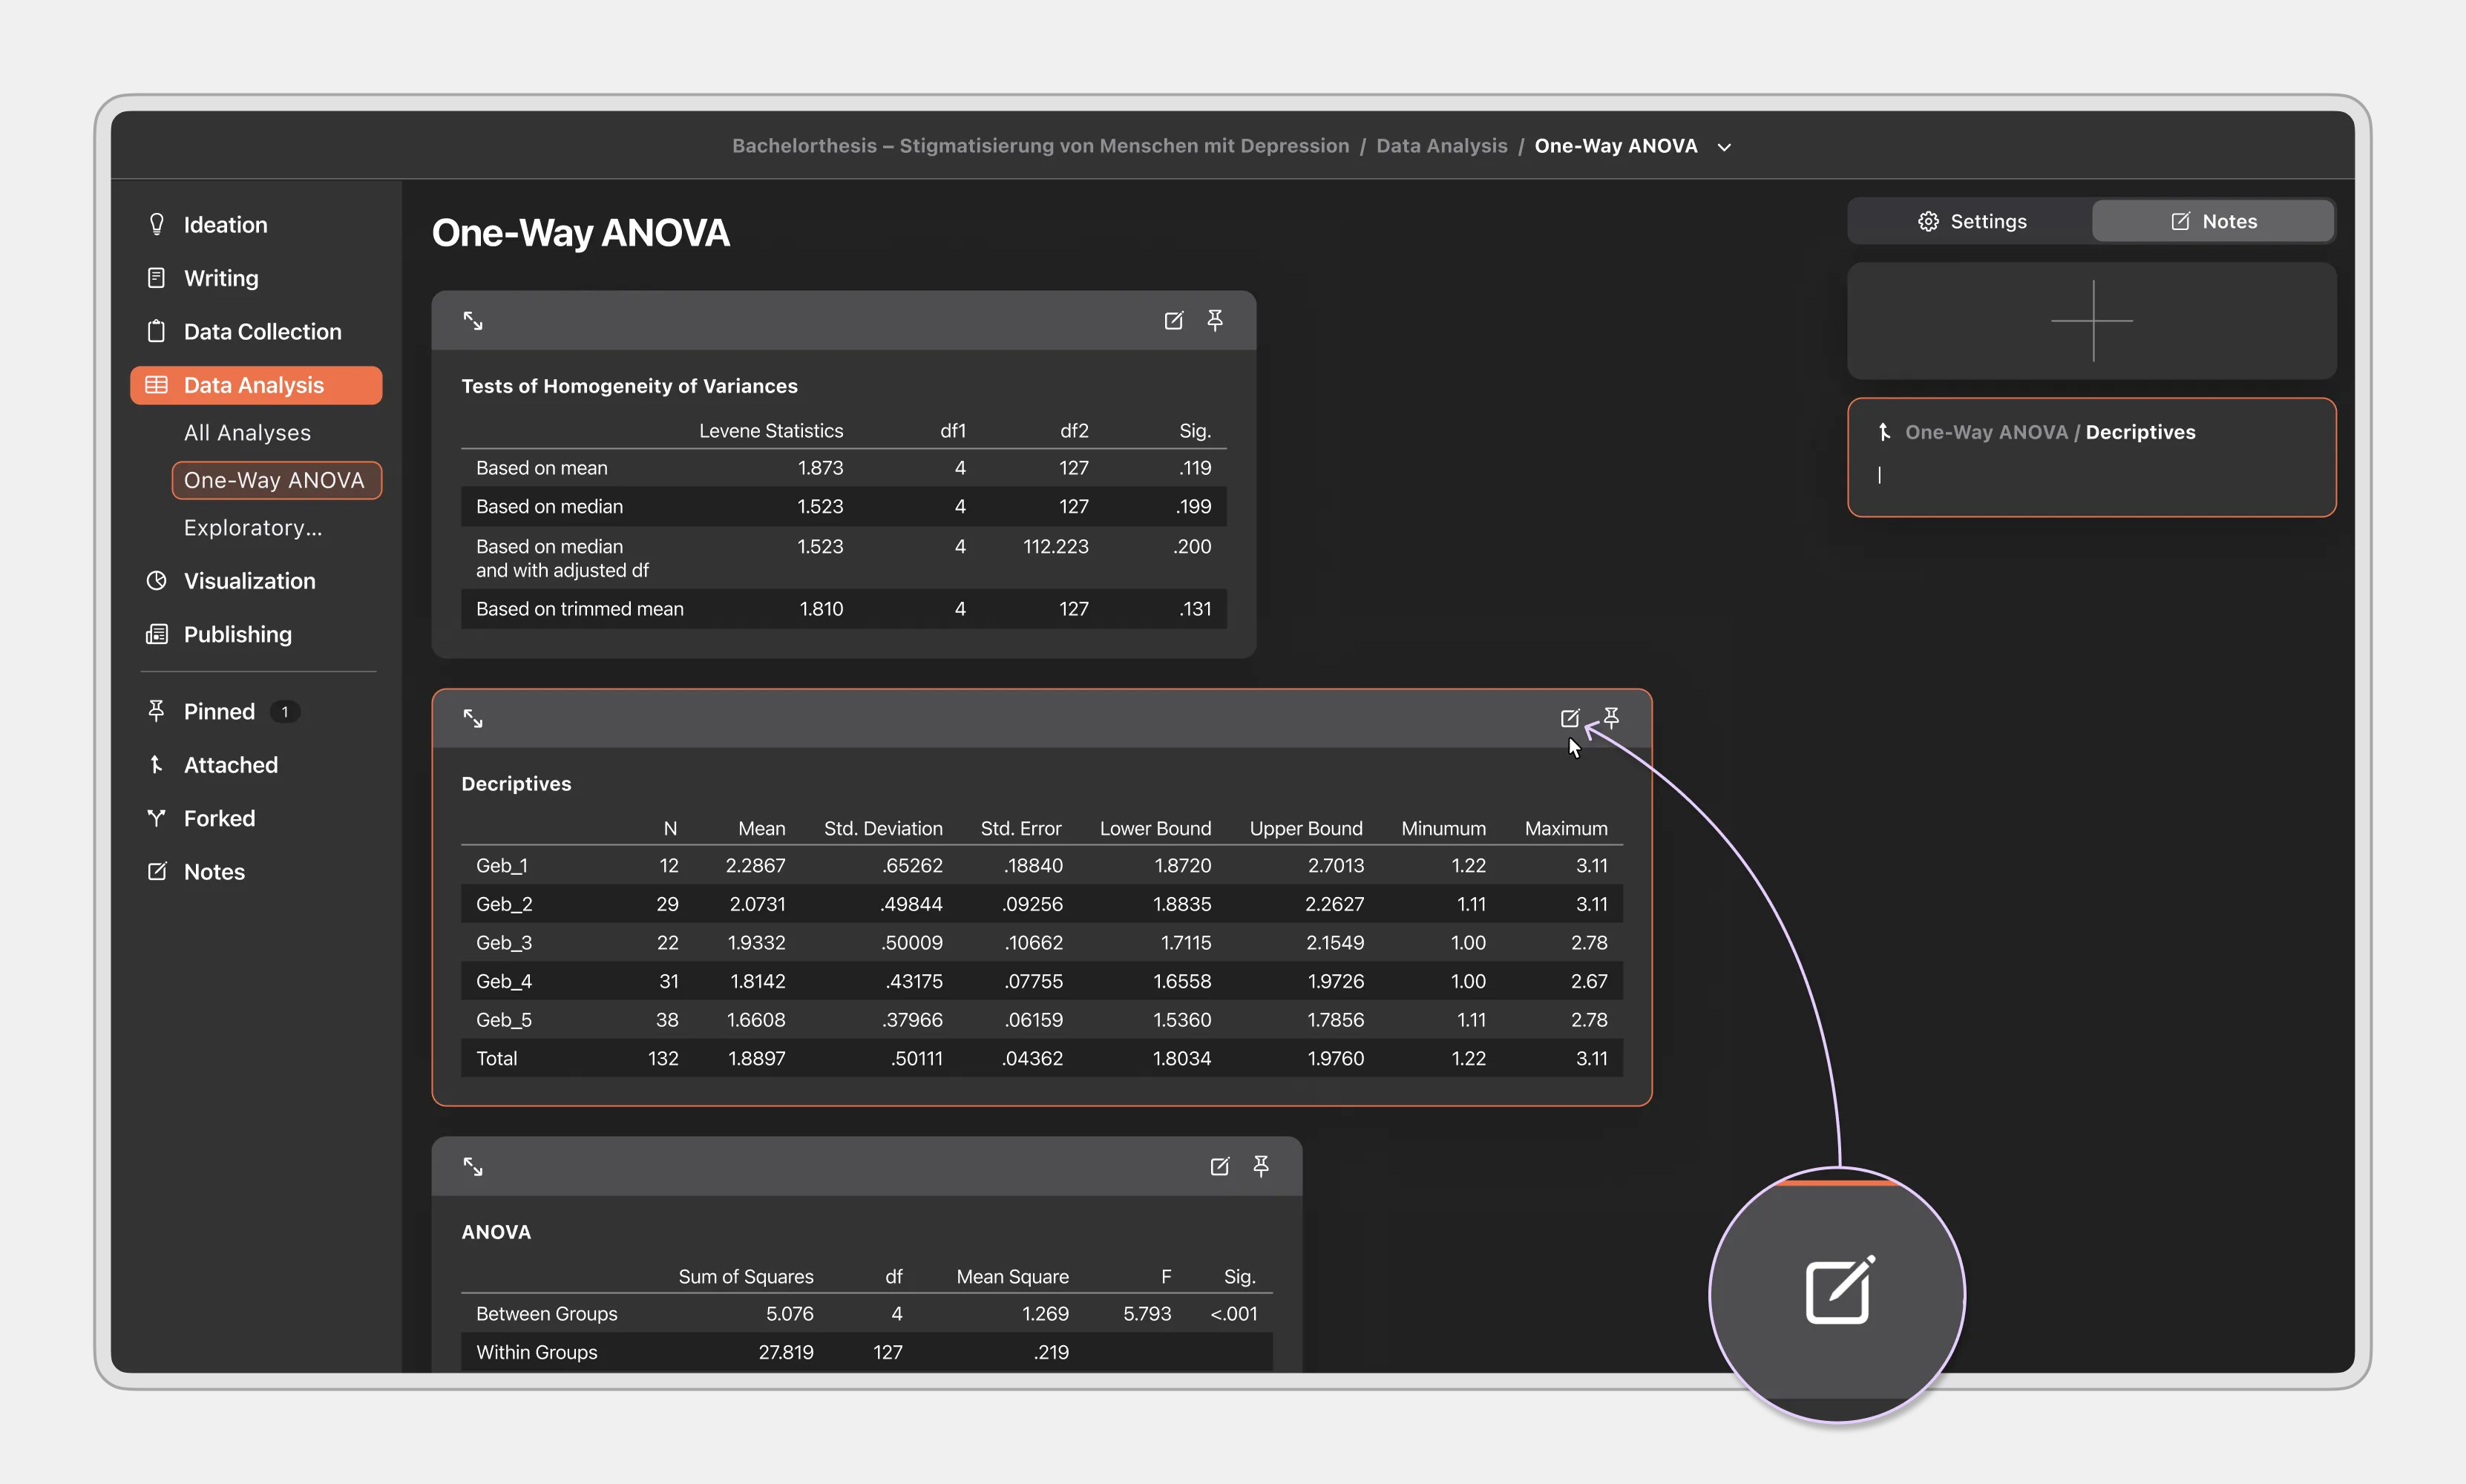Image resolution: width=2466 pixels, height=1484 pixels.
Task: Open the Pinned items list
Action: click(x=219, y=712)
